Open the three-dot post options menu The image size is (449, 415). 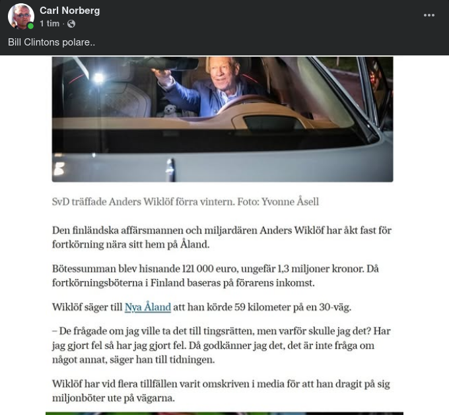point(429,15)
